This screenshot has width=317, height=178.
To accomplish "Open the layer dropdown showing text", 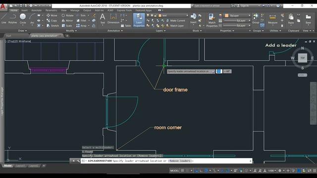I will (173, 15).
